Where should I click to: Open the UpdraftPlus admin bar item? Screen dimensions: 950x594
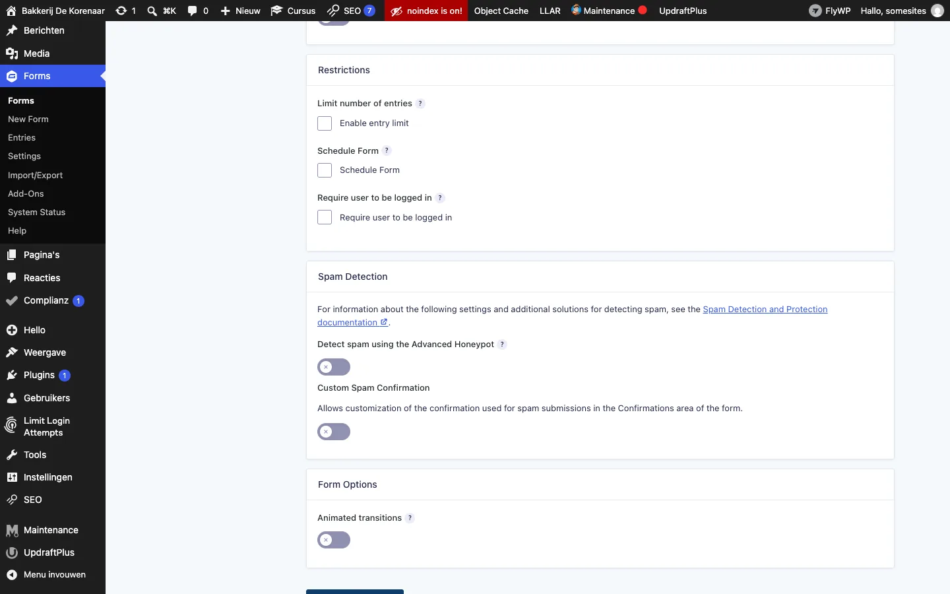click(x=683, y=11)
